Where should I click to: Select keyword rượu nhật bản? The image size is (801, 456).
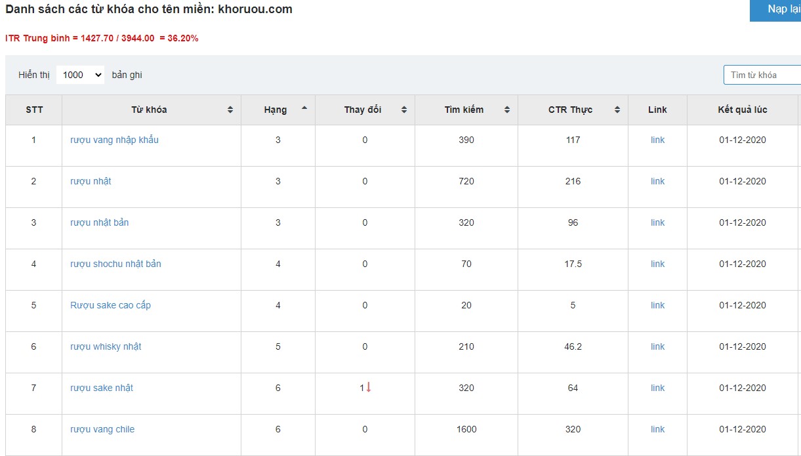[99, 222]
